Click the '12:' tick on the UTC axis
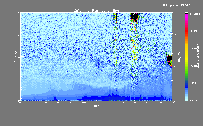Image resolution: width=203 pixels, height=126 pixels. 96,103
